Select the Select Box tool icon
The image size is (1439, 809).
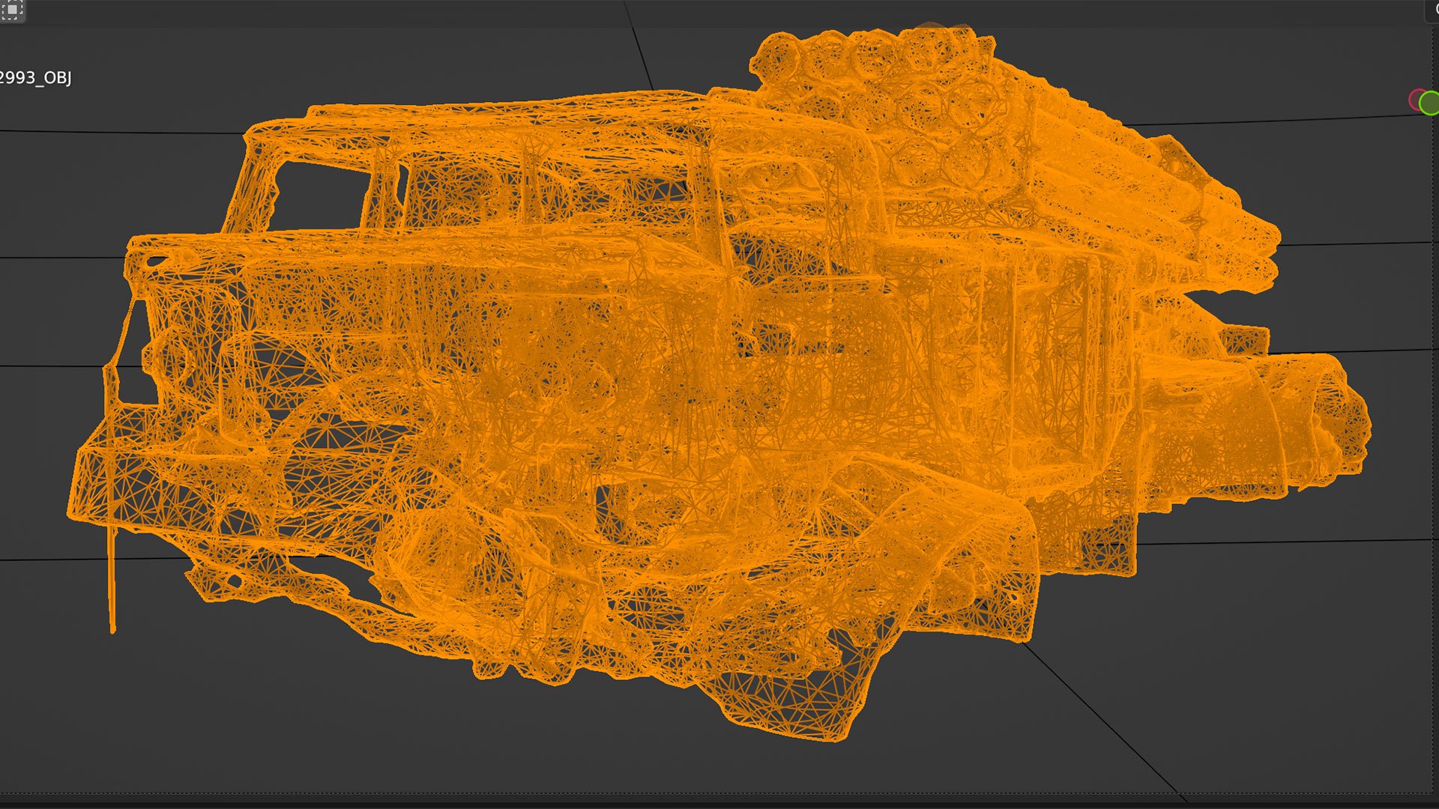point(12,10)
